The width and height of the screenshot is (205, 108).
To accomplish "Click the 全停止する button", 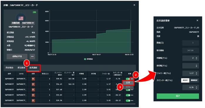I will (x=17, y=56).
